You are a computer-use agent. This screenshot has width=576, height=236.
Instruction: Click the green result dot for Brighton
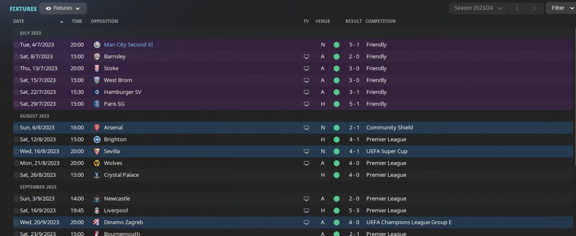tap(336, 140)
